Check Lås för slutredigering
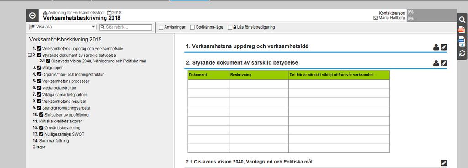468x168 pixels. (x=229, y=27)
